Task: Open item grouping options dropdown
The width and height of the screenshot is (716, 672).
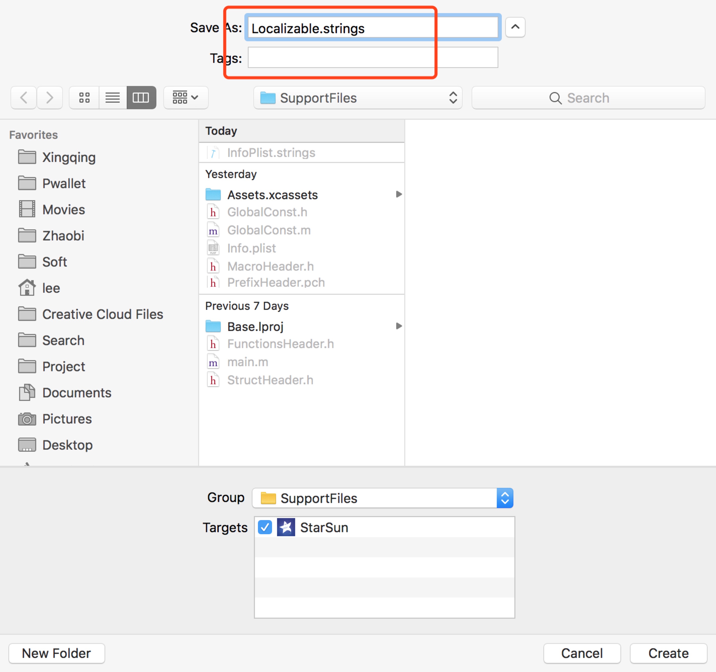Action: pos(186,98)
